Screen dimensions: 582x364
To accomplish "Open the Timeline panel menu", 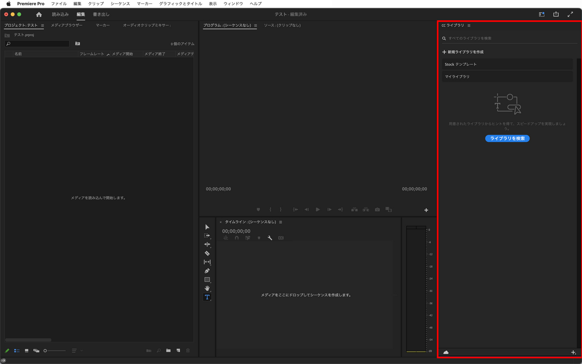I will pyautogui.click(x=280, y=222).
